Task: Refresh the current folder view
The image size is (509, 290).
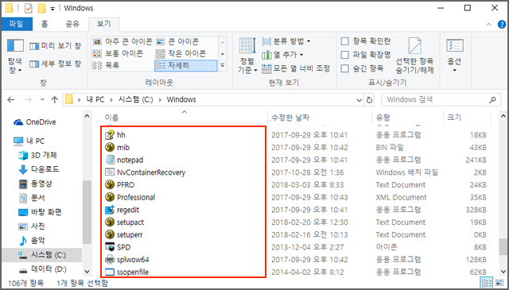Action: click(369, 100)
